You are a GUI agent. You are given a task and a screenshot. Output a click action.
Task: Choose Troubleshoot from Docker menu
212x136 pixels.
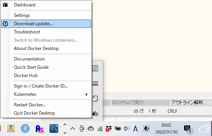46,32
